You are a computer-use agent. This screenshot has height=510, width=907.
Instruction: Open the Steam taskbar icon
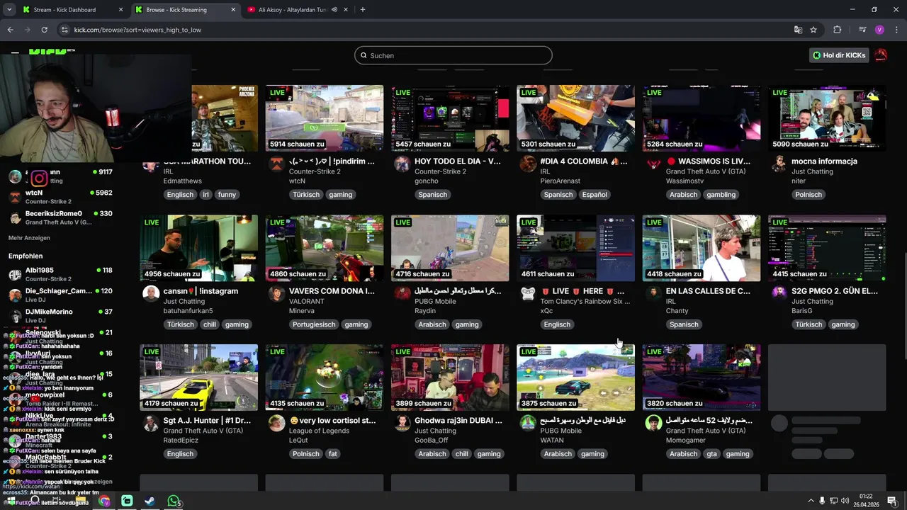click(x=150, y=501)
